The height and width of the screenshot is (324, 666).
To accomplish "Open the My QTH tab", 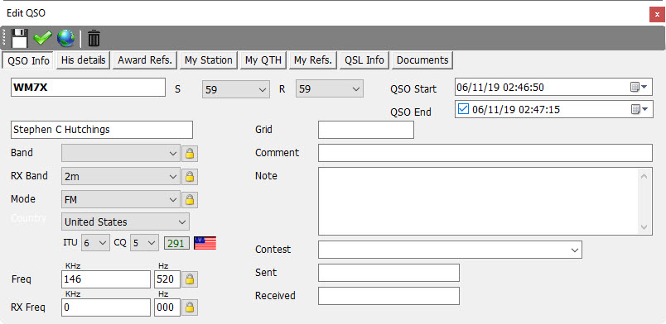I will 263,60.
